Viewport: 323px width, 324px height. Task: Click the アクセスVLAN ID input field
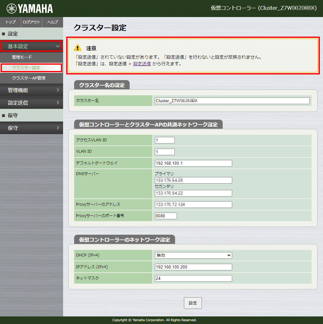click(165, 140)
